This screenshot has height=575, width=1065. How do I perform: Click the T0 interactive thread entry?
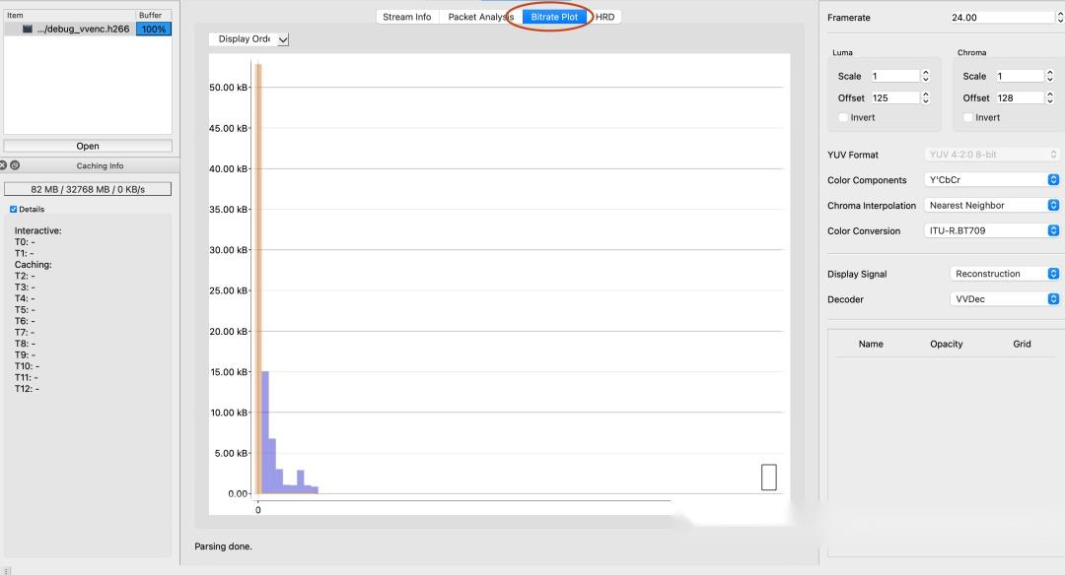pyautogui.click(x=25, y=242)
